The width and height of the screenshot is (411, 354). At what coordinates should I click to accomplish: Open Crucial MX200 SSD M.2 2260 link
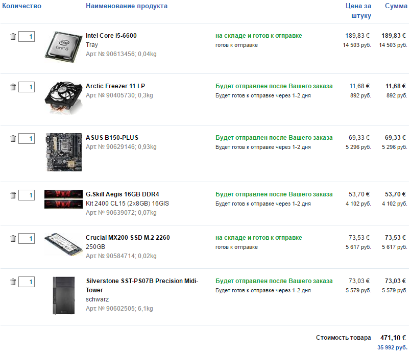click(128, 238)
